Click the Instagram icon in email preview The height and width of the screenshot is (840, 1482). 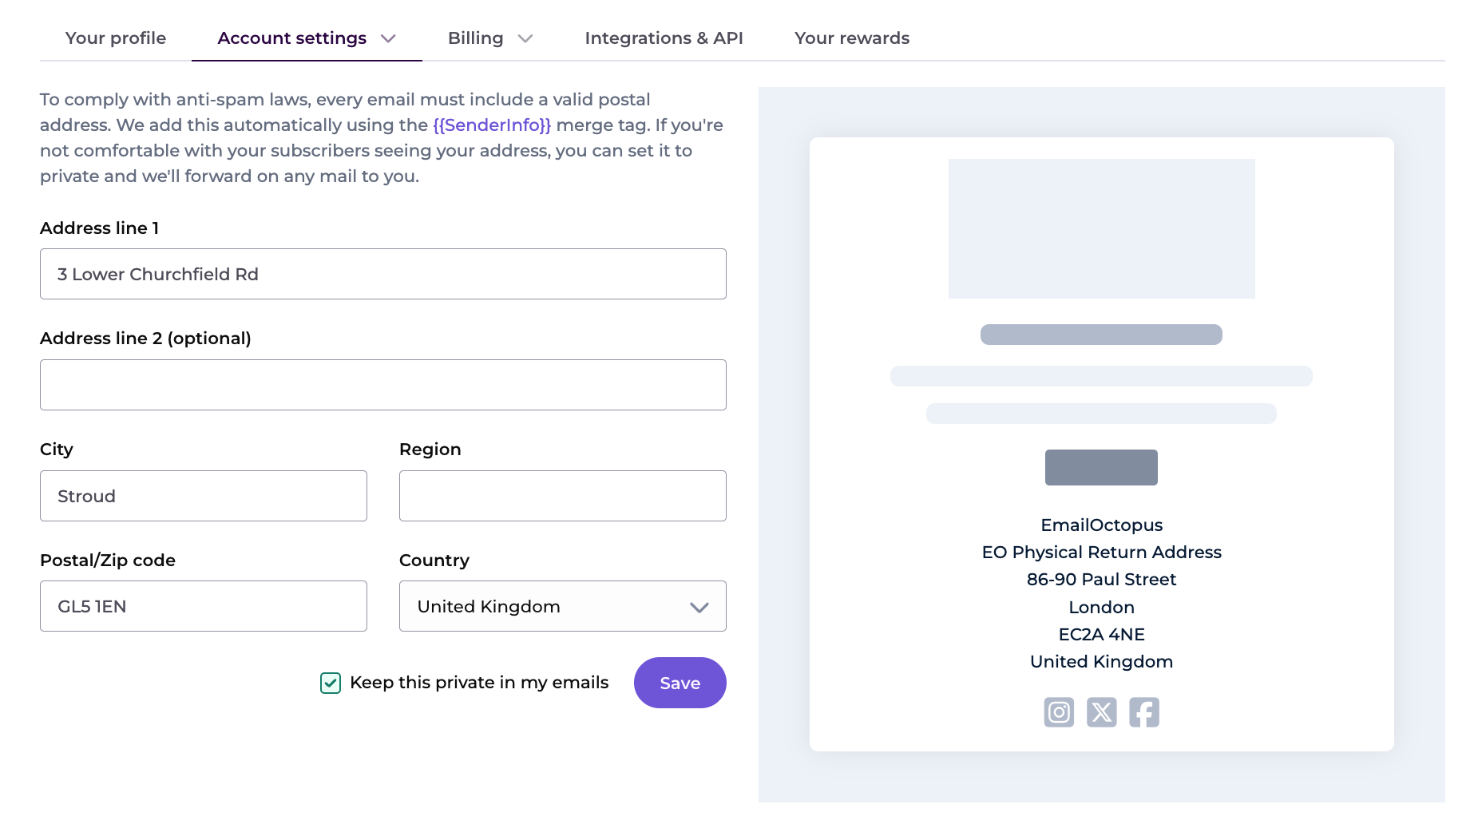coord(1059,712)
